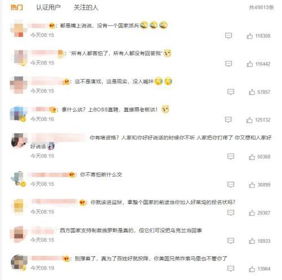Switch to the 关注的人 tab

pyautogui.click(x=86, y=7)
